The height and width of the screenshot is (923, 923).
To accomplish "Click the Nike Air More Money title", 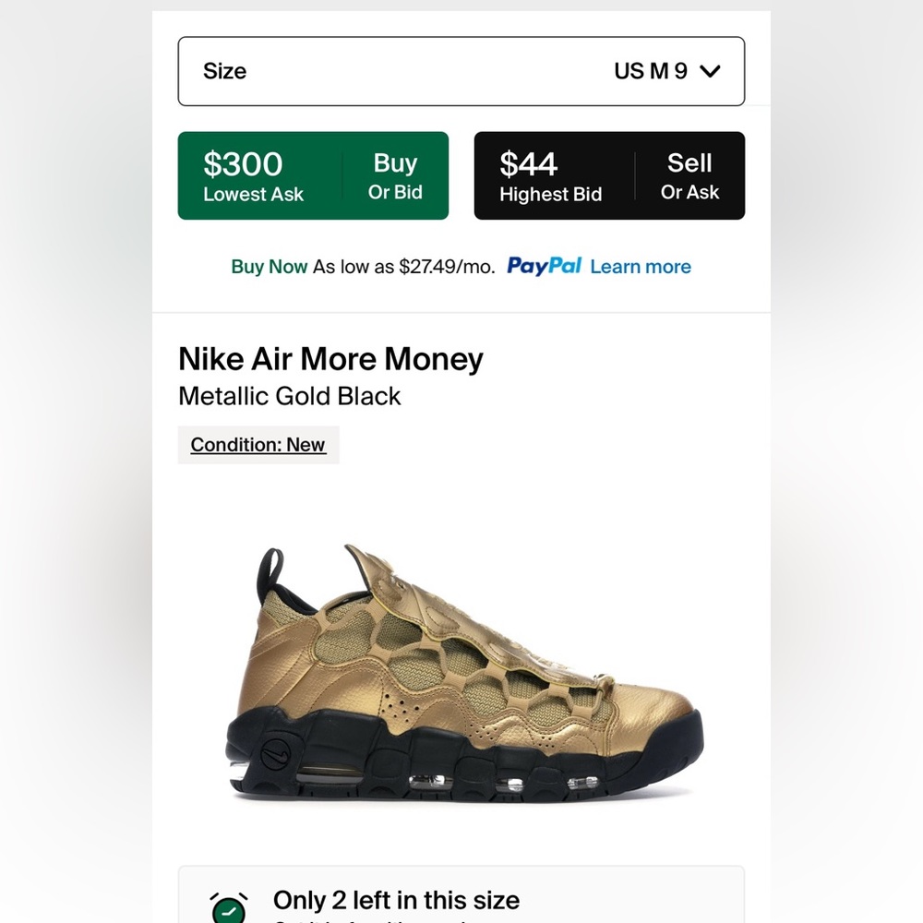I will [x=330, y=359].
